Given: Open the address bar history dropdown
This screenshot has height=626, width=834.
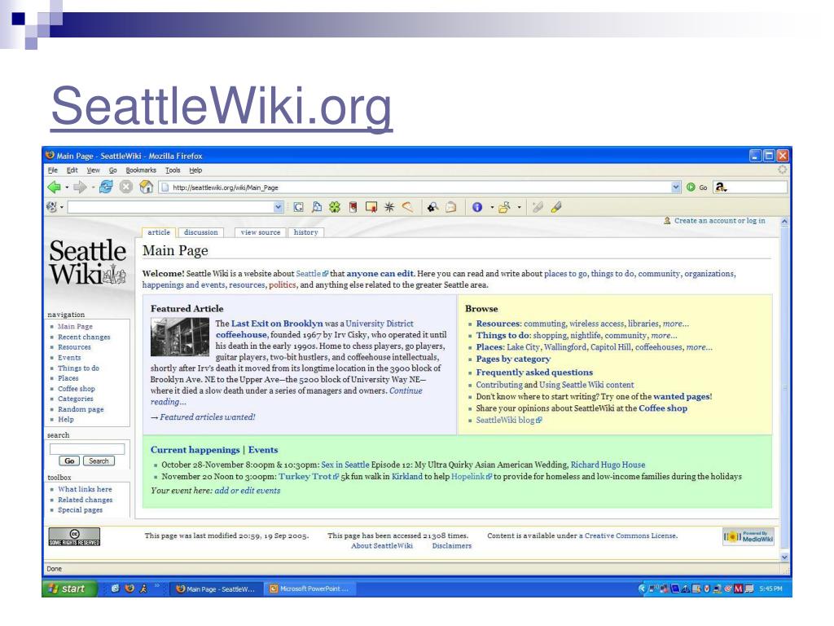Looking at the screenshot, I should point(675,187).
